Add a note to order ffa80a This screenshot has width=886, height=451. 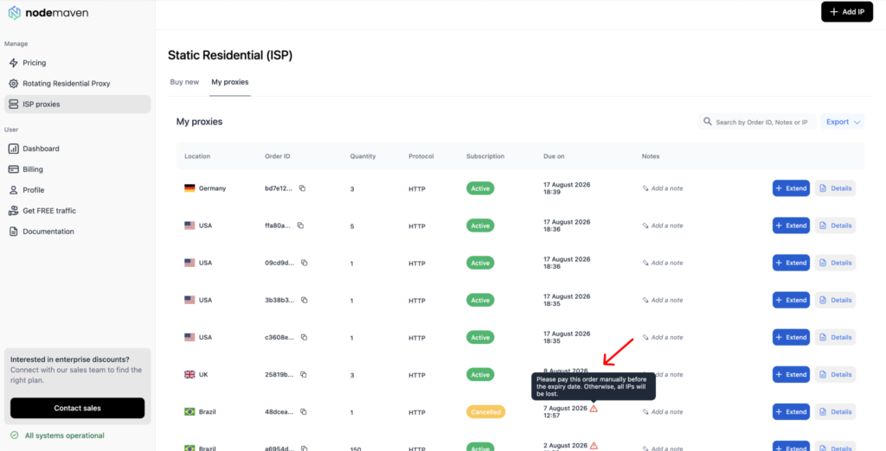click(x=663, y=225)
